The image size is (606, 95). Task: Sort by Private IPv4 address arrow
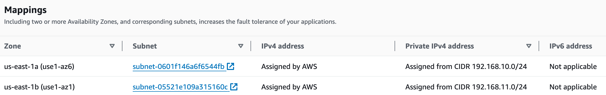coord(529,46)
